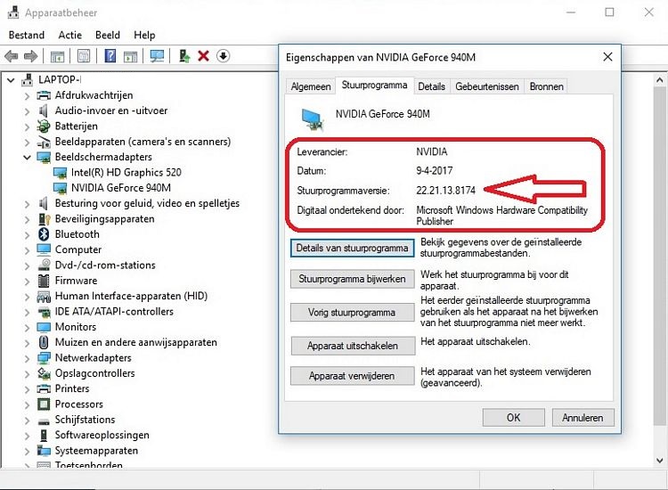Expand the IDE ATA/ATAPI-controllers category
This screenshot has width=668, height=490.
tap(27, 312)
